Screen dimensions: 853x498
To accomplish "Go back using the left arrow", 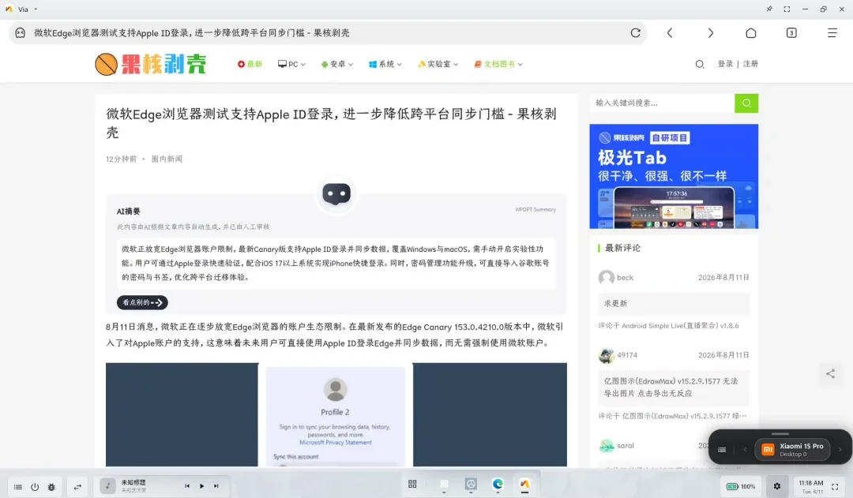I will [670, 32].
